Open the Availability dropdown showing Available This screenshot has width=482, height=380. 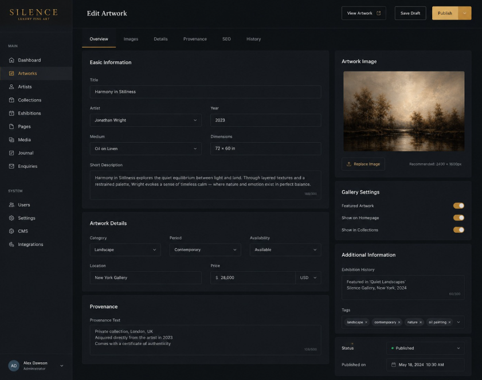coord(285,250)
